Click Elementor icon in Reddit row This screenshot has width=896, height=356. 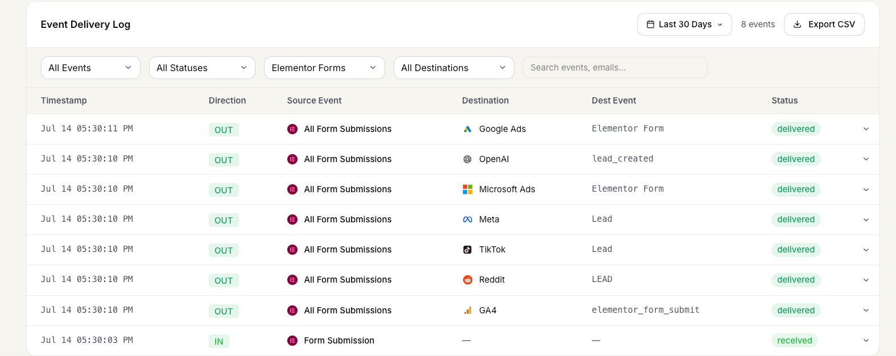click(x=292, y=280)
